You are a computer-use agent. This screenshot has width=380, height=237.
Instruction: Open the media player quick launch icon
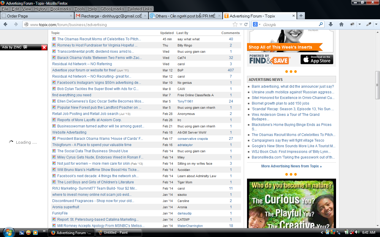(35, 233)
